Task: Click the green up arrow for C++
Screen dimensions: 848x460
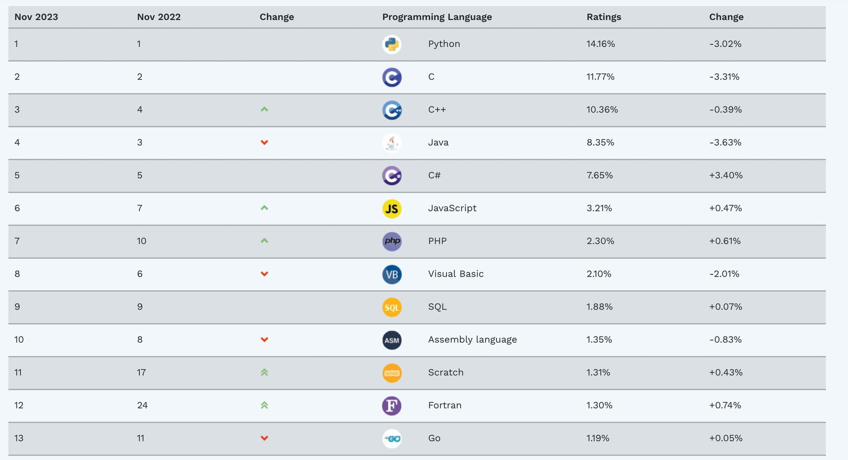Action: click(265, 109)
